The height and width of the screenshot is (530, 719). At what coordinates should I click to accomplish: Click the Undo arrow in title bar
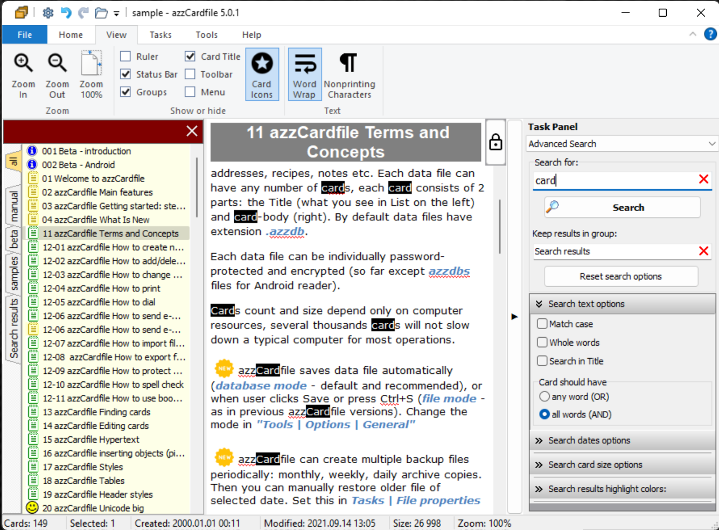(x=66, y=13)
